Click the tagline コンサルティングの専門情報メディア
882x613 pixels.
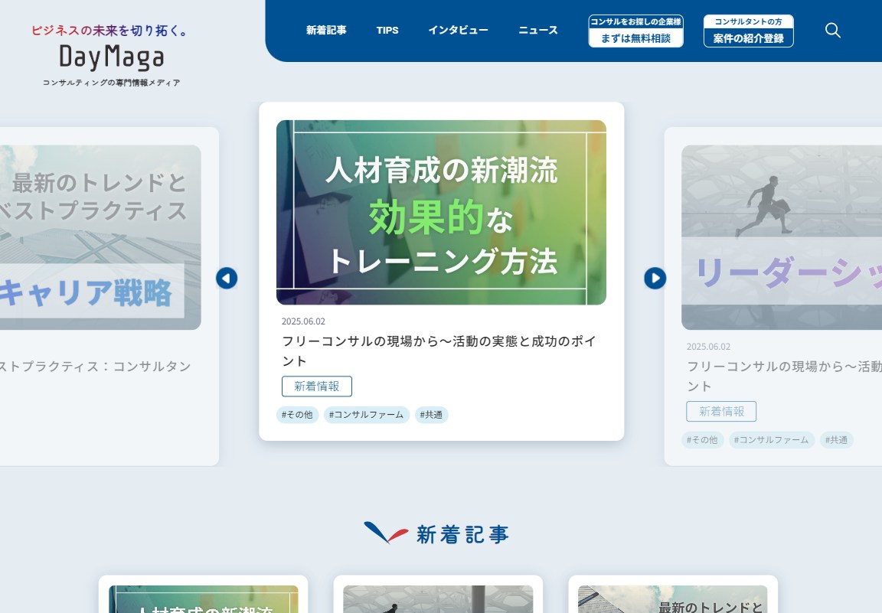pyautogui.click(x=111, y=83)
